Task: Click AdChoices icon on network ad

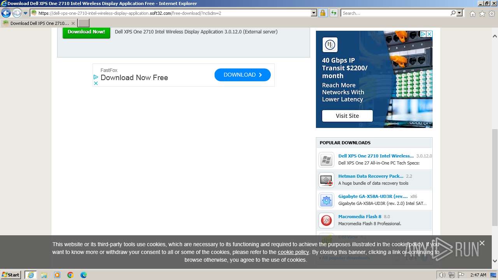Action: (x=423, y=34)
